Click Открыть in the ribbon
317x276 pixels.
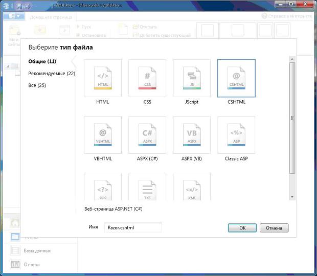pos(145,27)
